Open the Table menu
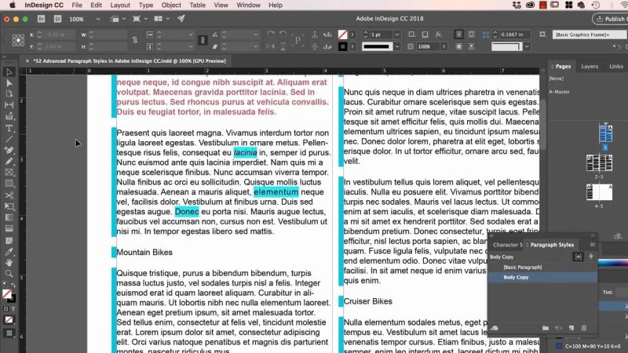The width and height of the screenshot is (628, 353). (198, 5)
